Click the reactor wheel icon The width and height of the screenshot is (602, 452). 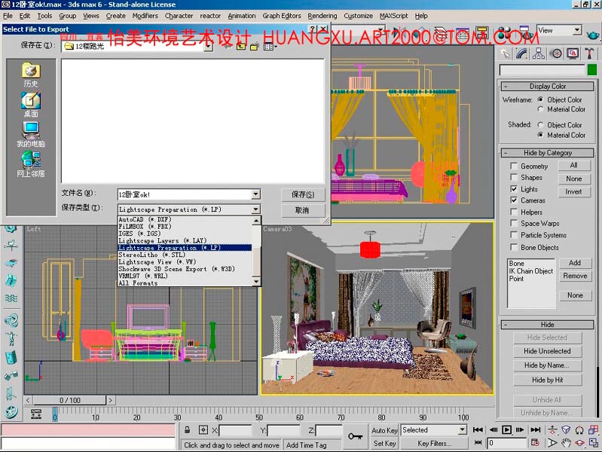11,412
